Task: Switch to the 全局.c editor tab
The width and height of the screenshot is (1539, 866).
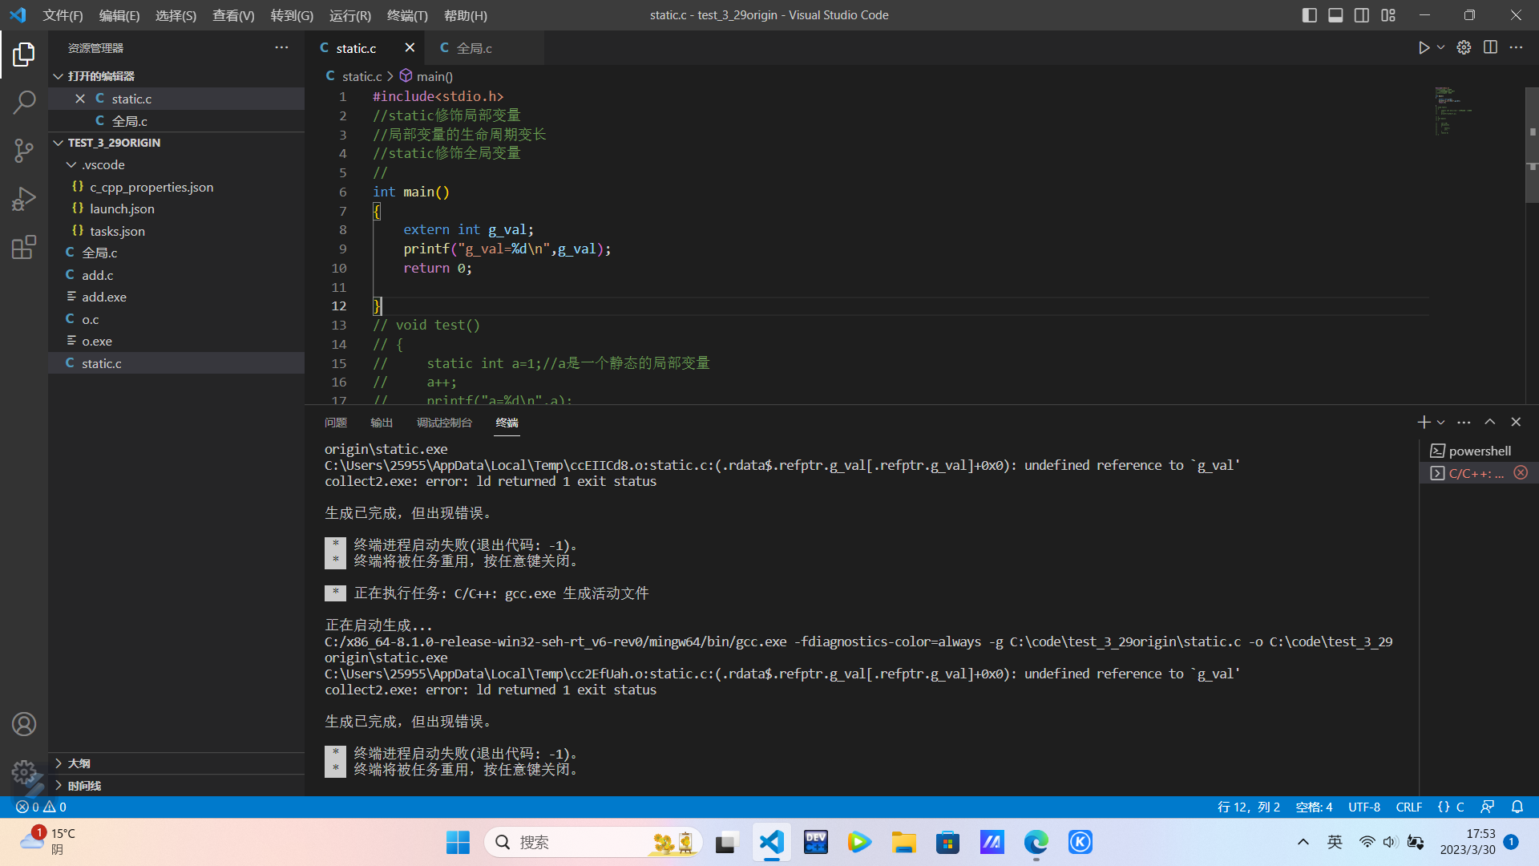Action: [475, 48]
